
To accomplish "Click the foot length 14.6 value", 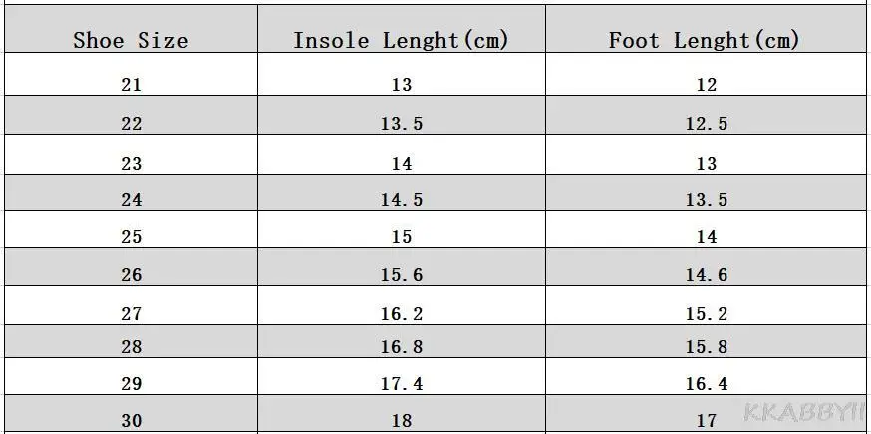I will [x=706, y=275].
